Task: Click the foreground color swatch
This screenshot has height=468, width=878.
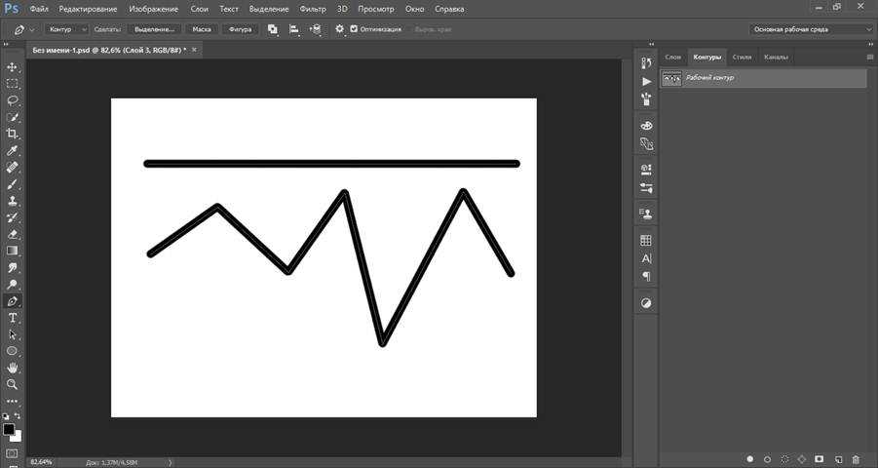Action: tap(9, 429)
